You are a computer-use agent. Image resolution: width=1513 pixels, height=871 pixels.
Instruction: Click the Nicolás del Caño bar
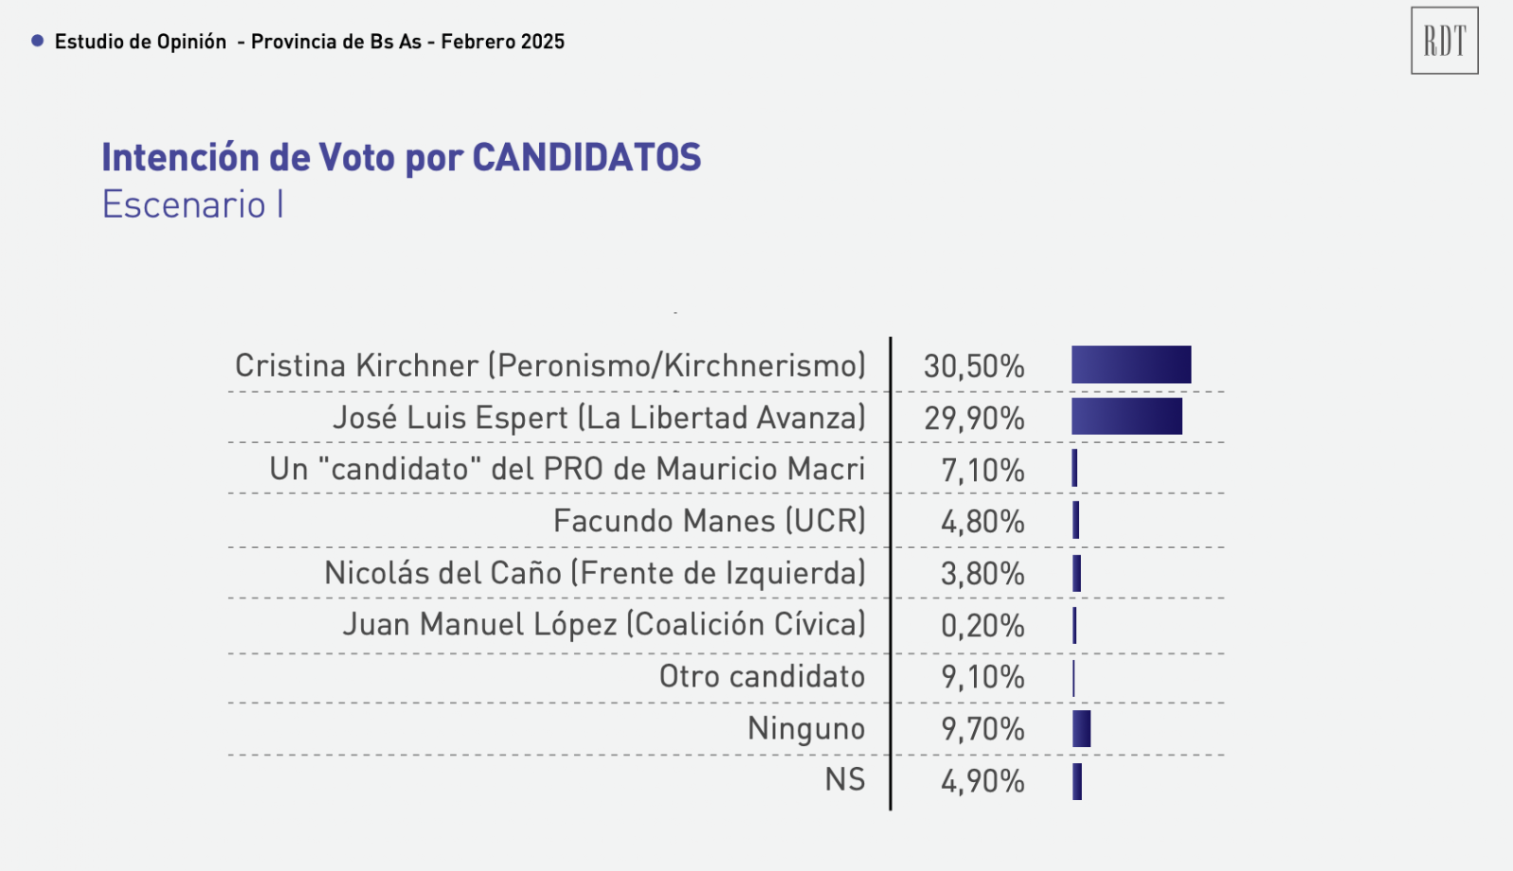[x=1076, y=573]
